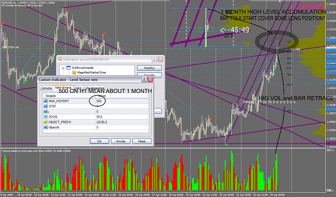Open help in Custom Indicator dialog
Screen dimensions: 336x197
(144, 79)
